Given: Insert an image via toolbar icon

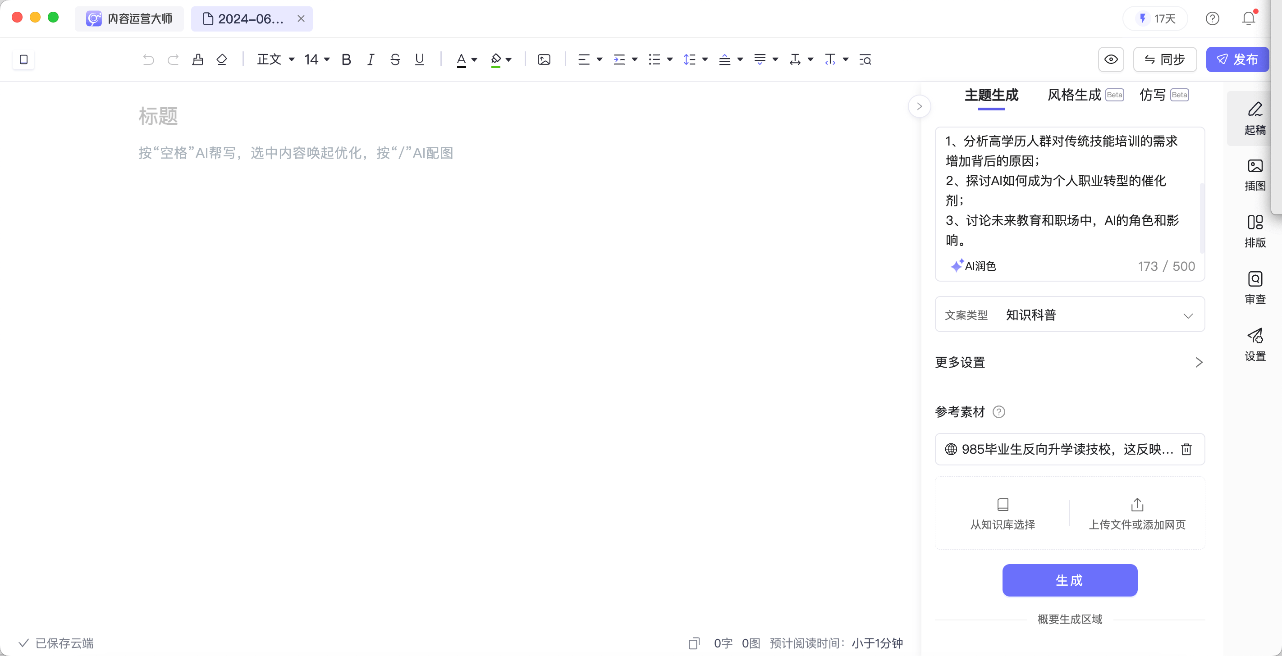Looking at the screenshot, I should point(544,59).
